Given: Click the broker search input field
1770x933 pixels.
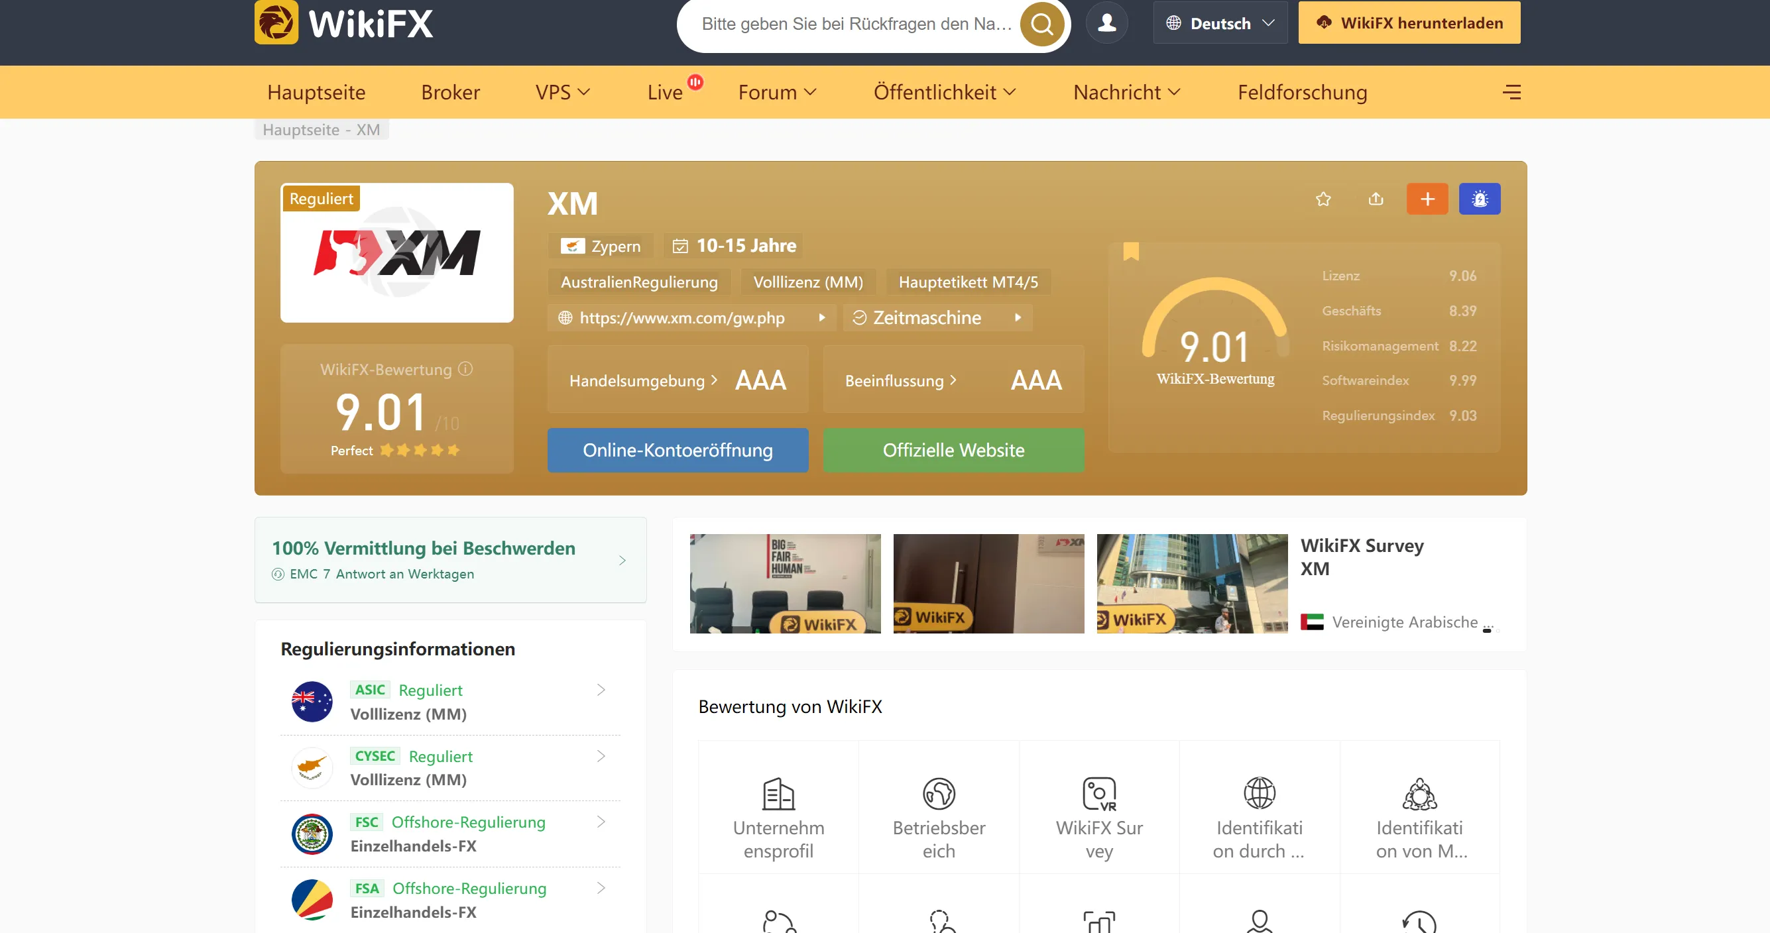Looking at the screenshot, I should [x=856, y=24].
